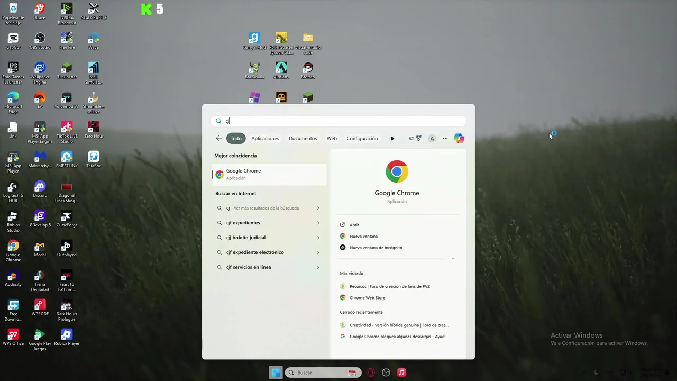
Task: Select visual studio code desktop folder
Action: 308,43
